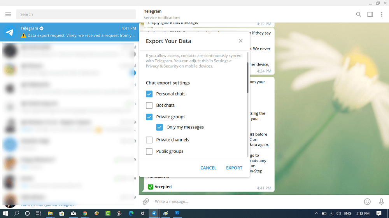
Task: Click the 5:18 PM taskbar clock
Action: click(x=363, y=213)
